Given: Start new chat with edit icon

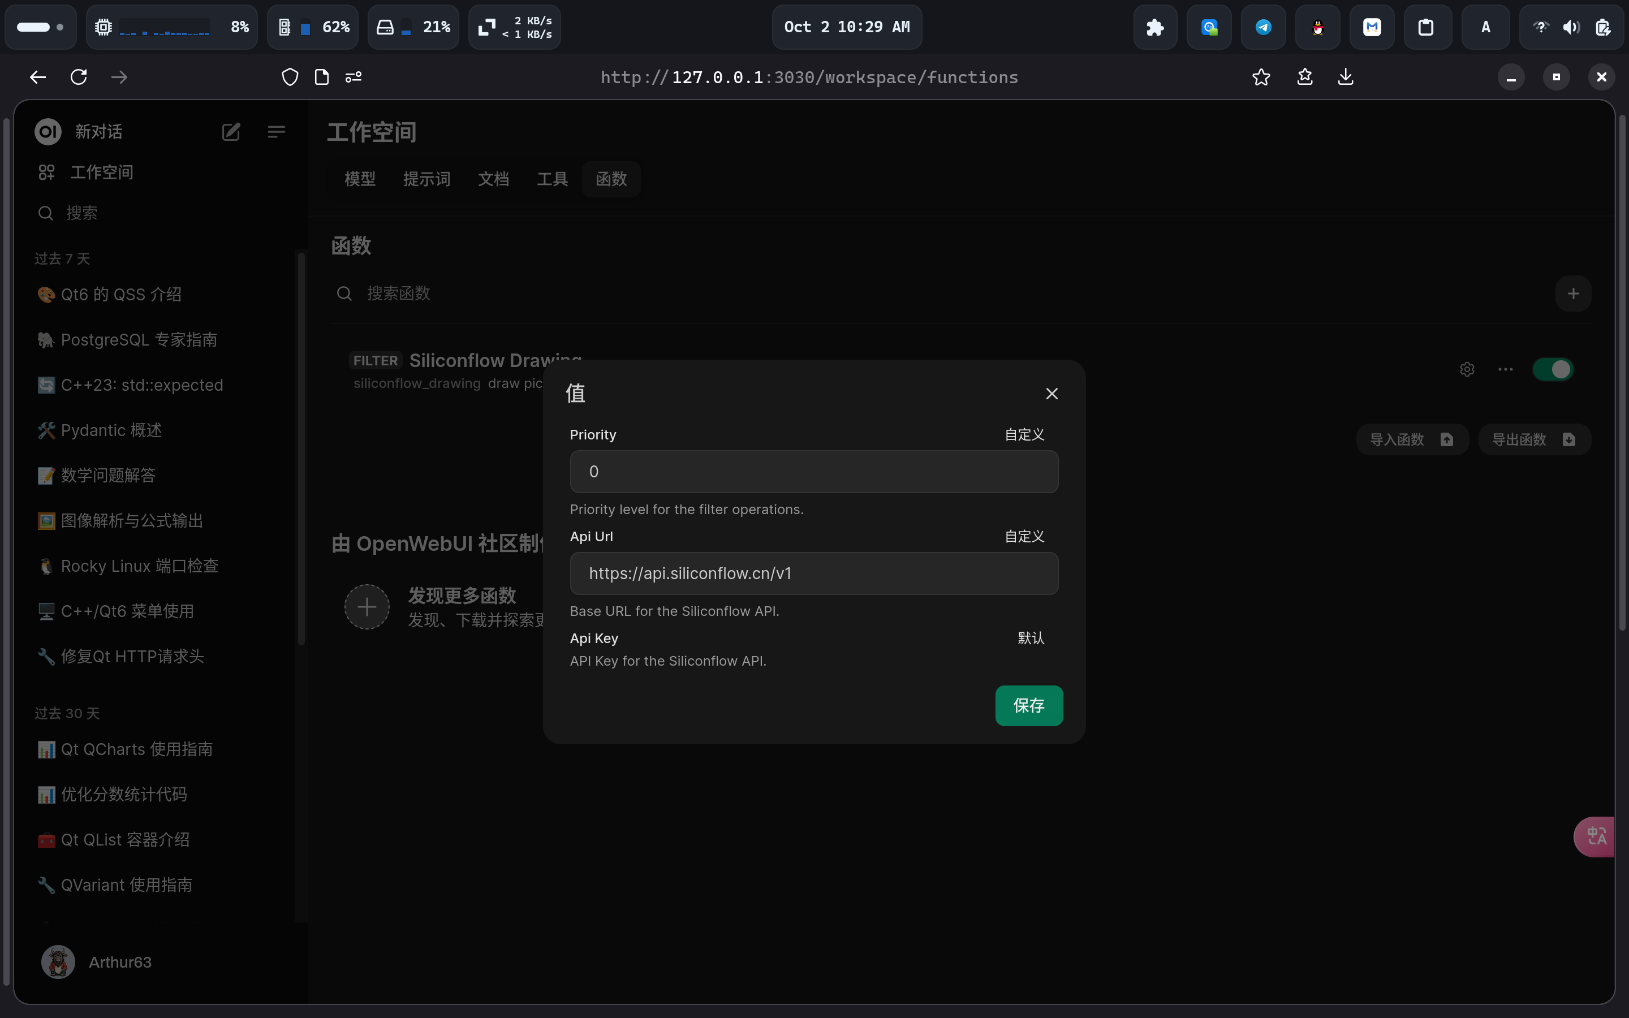Looking at the screenshot, I should point(231,132).
